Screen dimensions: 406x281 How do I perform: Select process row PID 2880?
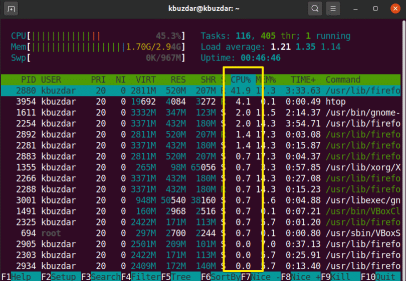200,90
